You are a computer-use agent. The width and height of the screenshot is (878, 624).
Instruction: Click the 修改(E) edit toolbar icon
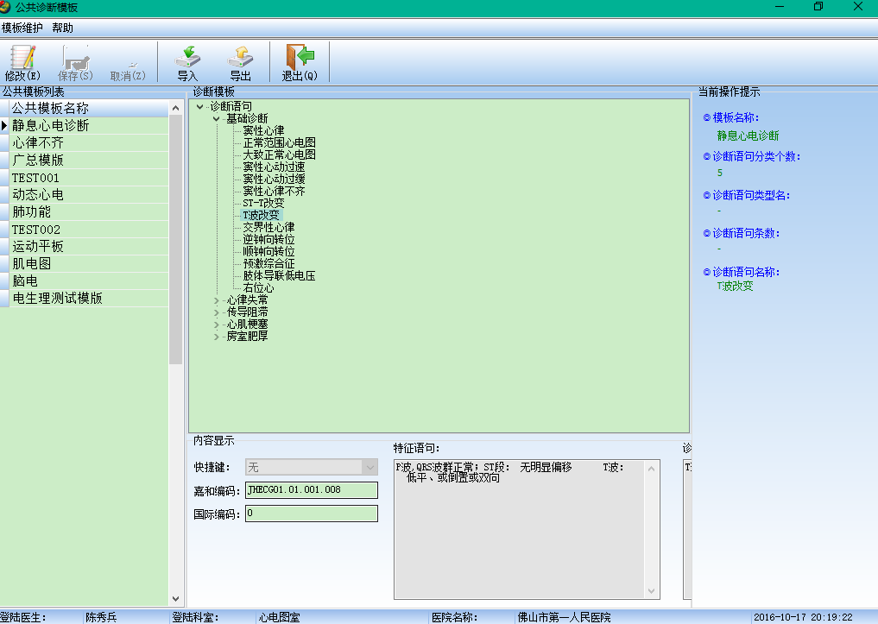tap(22, 58)
